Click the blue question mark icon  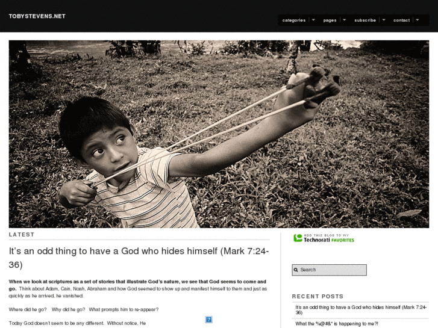(208, 320)
